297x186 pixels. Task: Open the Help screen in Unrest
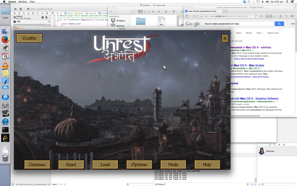point(207,165)
